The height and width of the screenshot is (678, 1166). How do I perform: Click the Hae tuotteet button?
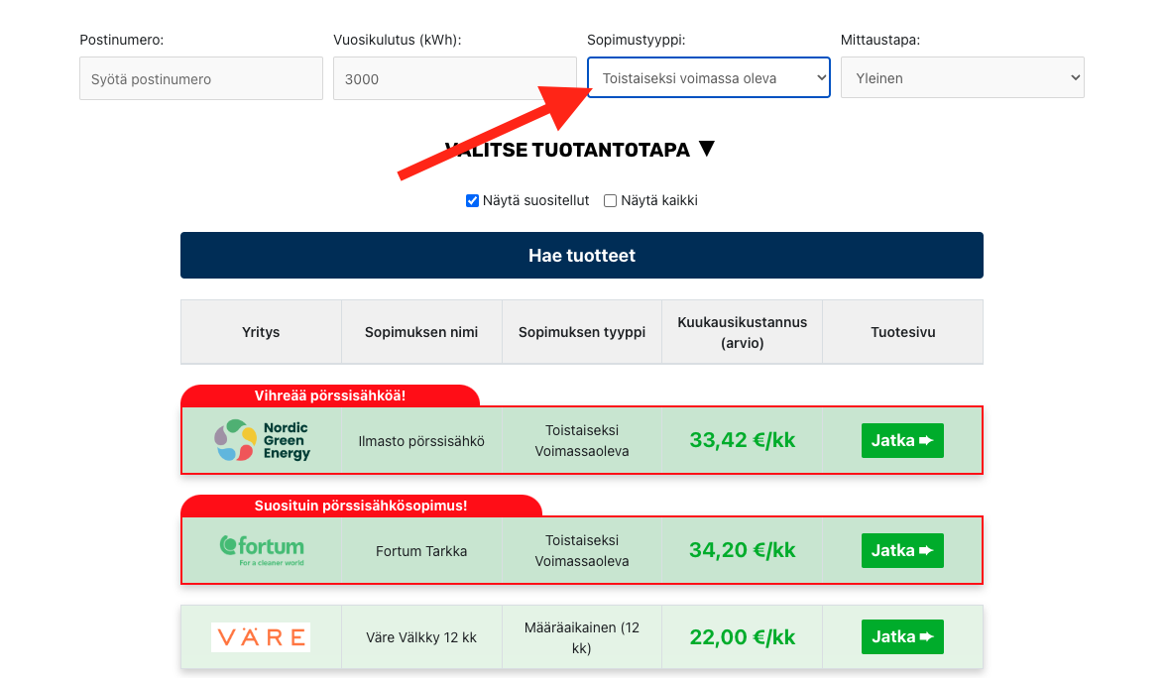pos(581,255)
